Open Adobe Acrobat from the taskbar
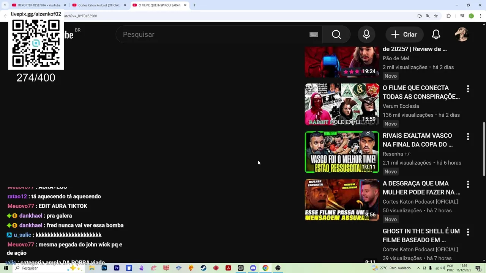The image size is (486, 273). pyautogui.click(x=228, y=268)
